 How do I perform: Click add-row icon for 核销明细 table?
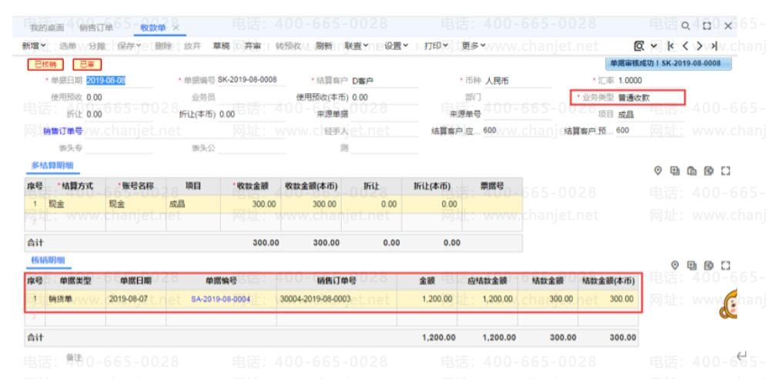click(692, 265)
